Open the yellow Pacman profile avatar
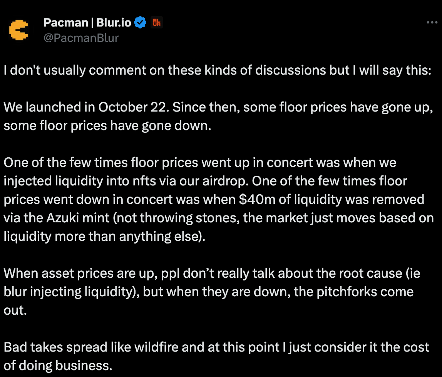 tap(18, 30)
